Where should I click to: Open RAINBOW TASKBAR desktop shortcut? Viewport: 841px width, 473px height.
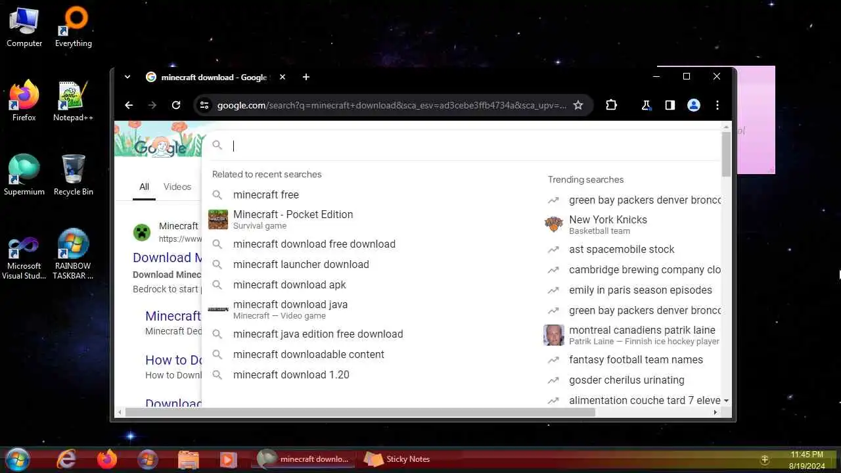pos(73,254)
